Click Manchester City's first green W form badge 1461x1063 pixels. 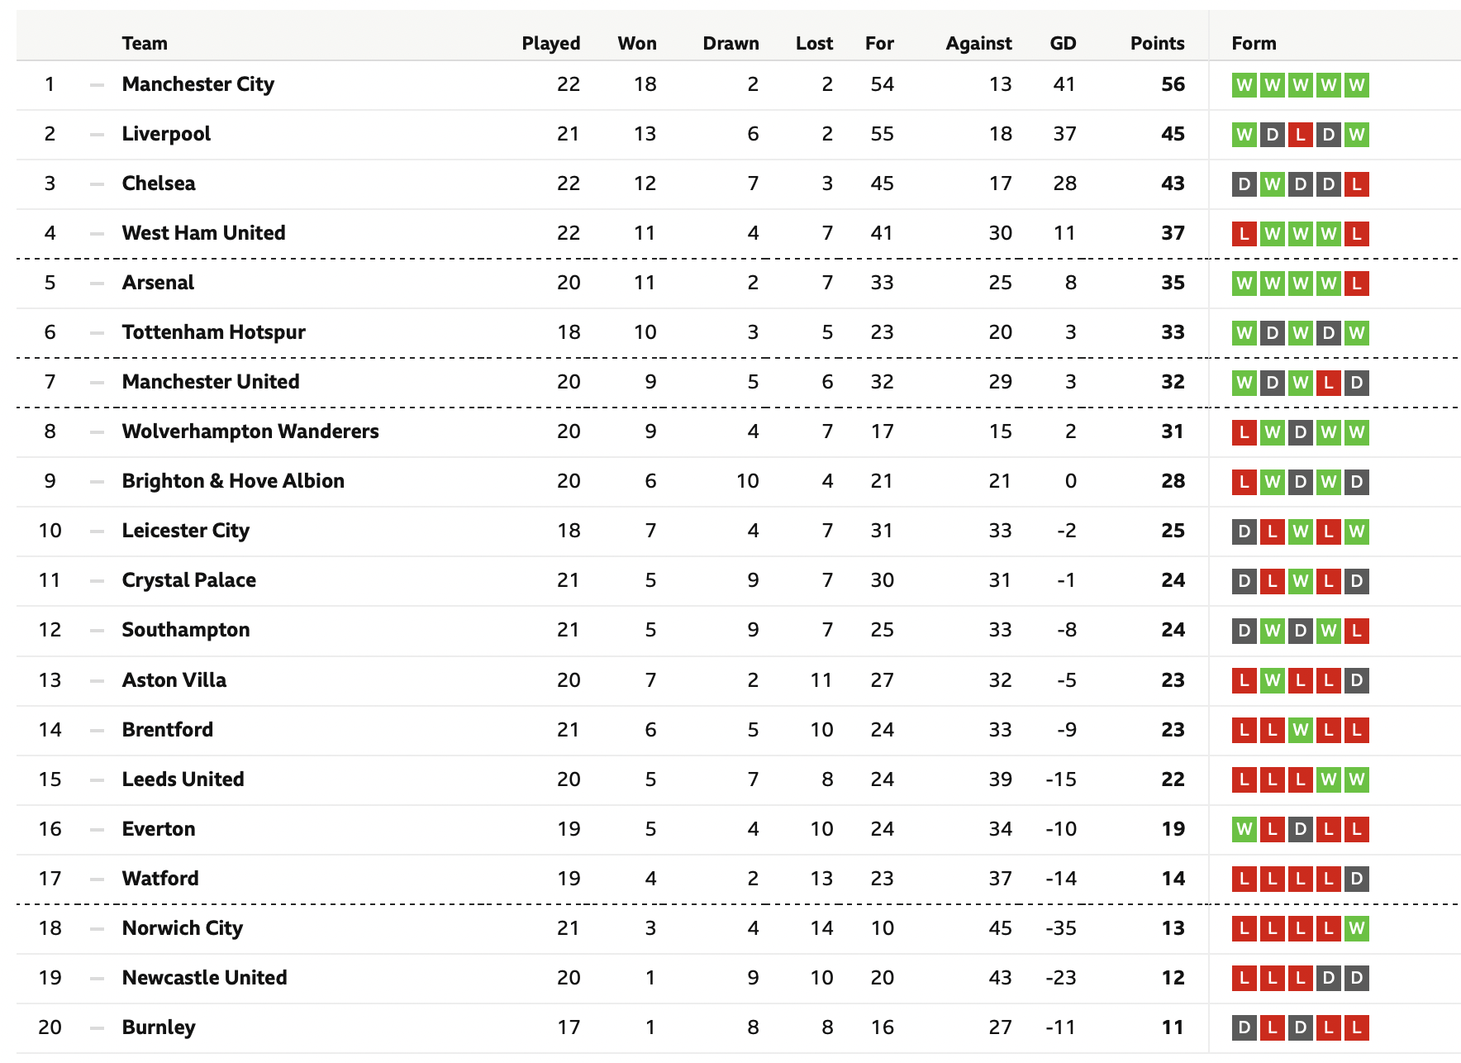pyautogui.click(x=1244, y=85)
